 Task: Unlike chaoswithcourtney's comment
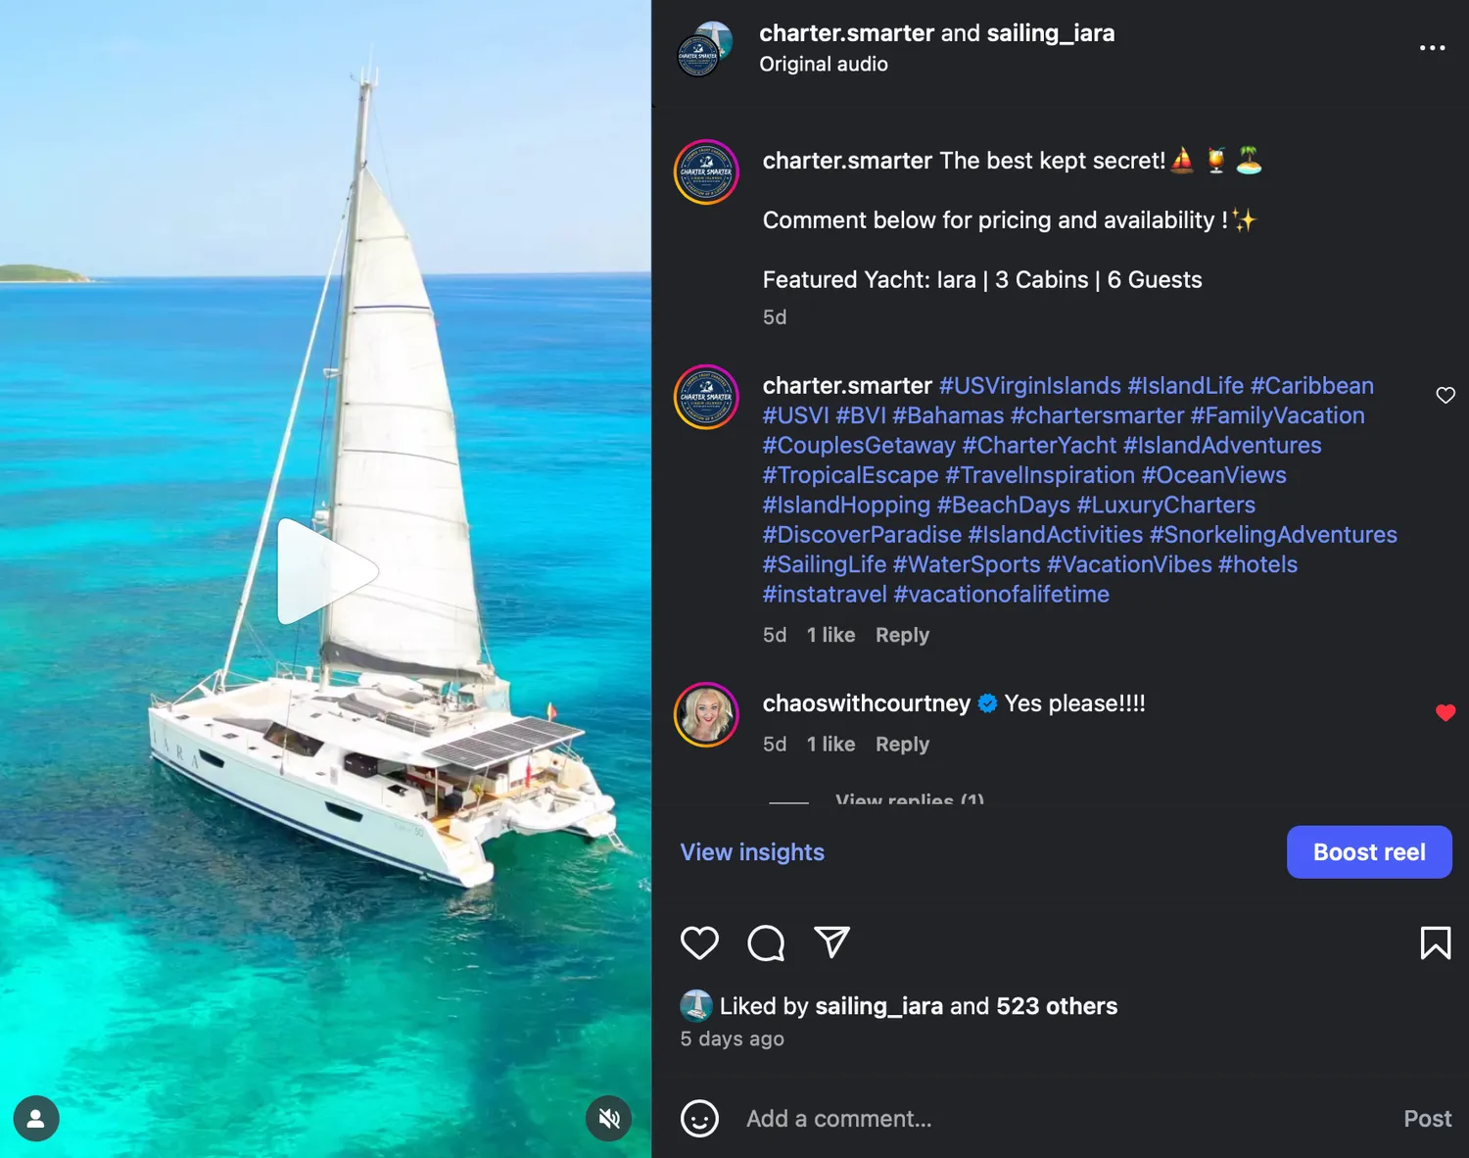[x=1445, y=712]
